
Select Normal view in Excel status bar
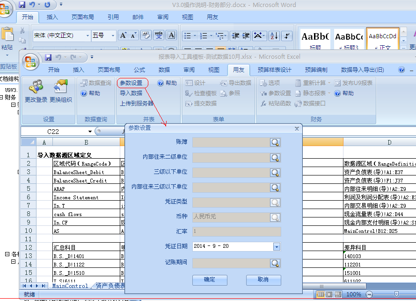click(x=321, y=294)
